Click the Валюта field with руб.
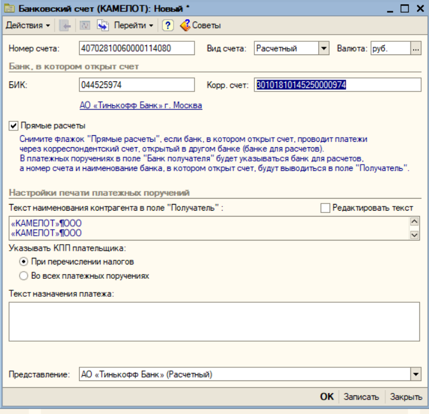429x414 pixels. (391, 48)
